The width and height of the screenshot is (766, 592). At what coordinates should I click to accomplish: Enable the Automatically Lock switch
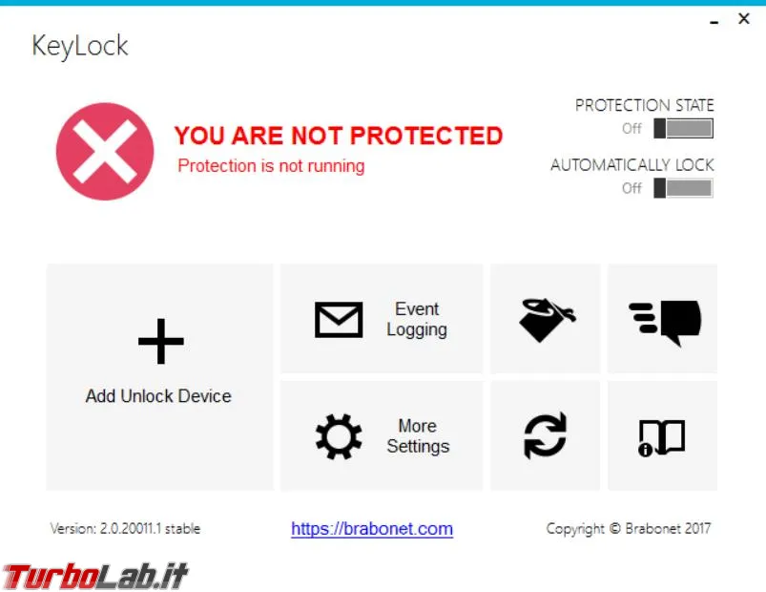click(683, 188)
